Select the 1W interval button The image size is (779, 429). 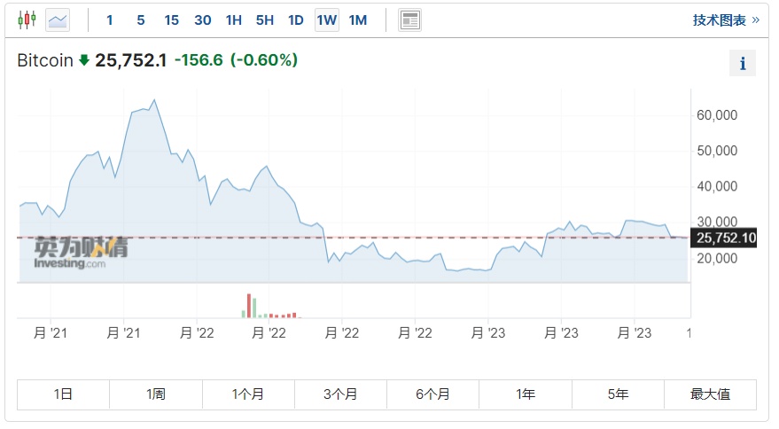point(327,19)
